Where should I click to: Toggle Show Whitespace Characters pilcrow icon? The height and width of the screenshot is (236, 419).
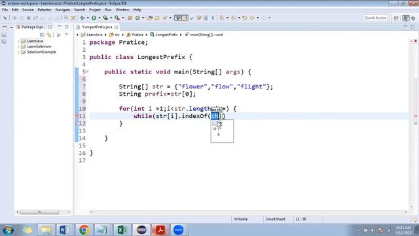pyautogui.click(x=213, y=18)
